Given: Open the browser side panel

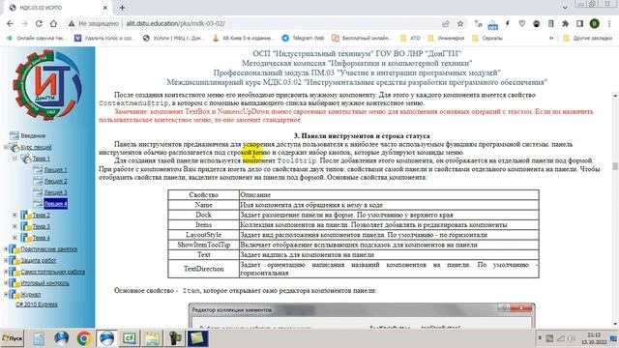Looking at the screenshot, I should click(579, 23).
